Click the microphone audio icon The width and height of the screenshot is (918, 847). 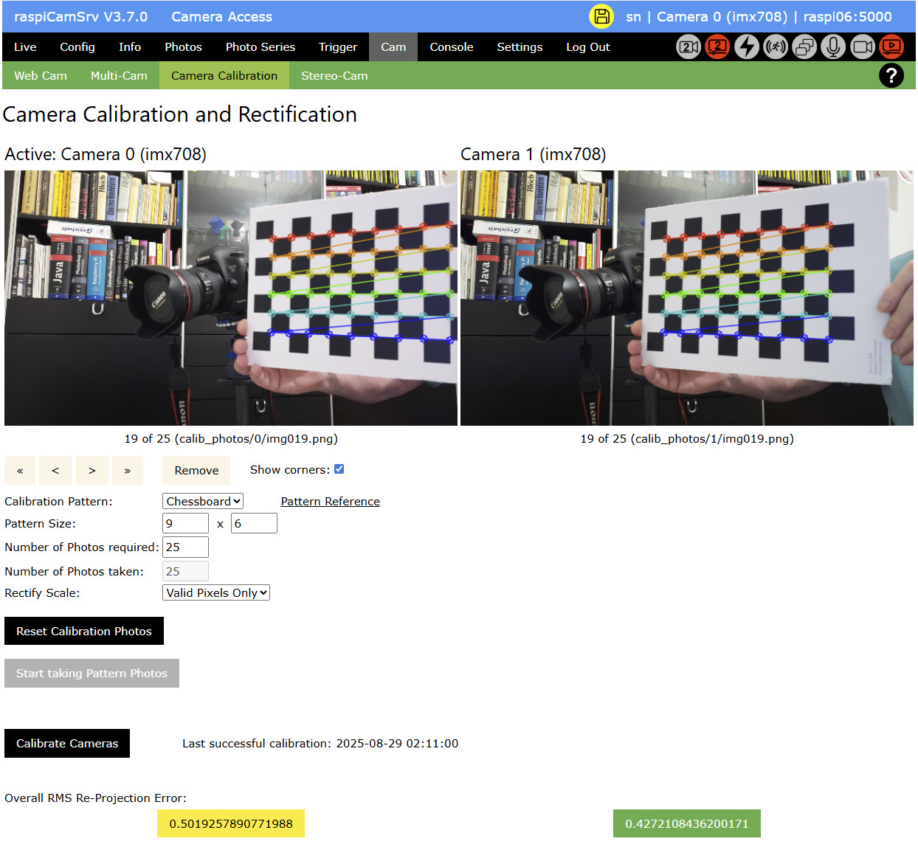coord(833,47)
